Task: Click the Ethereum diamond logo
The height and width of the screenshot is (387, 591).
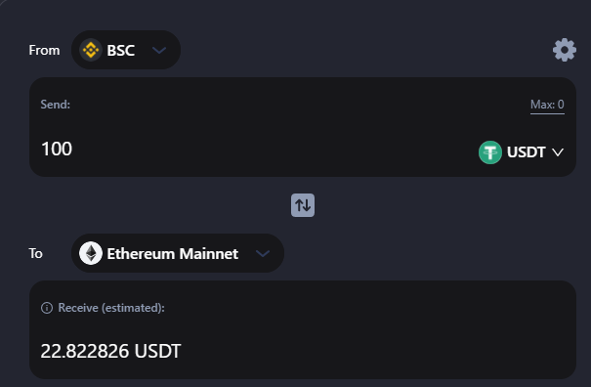Action: [x=91, y=253]
